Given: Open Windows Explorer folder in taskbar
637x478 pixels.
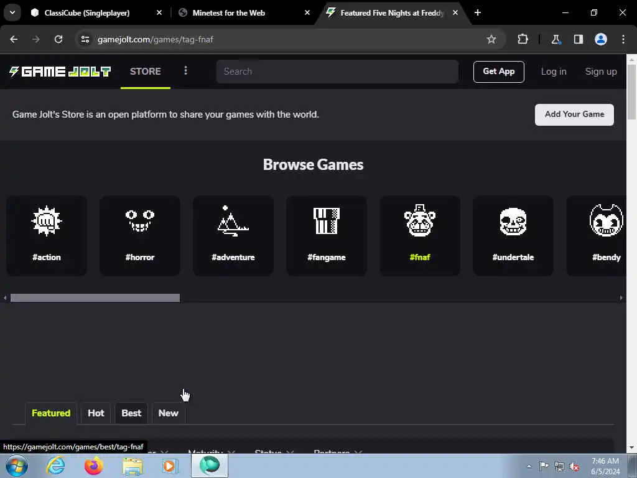Looking at the screenshot, I should [133, 466].
